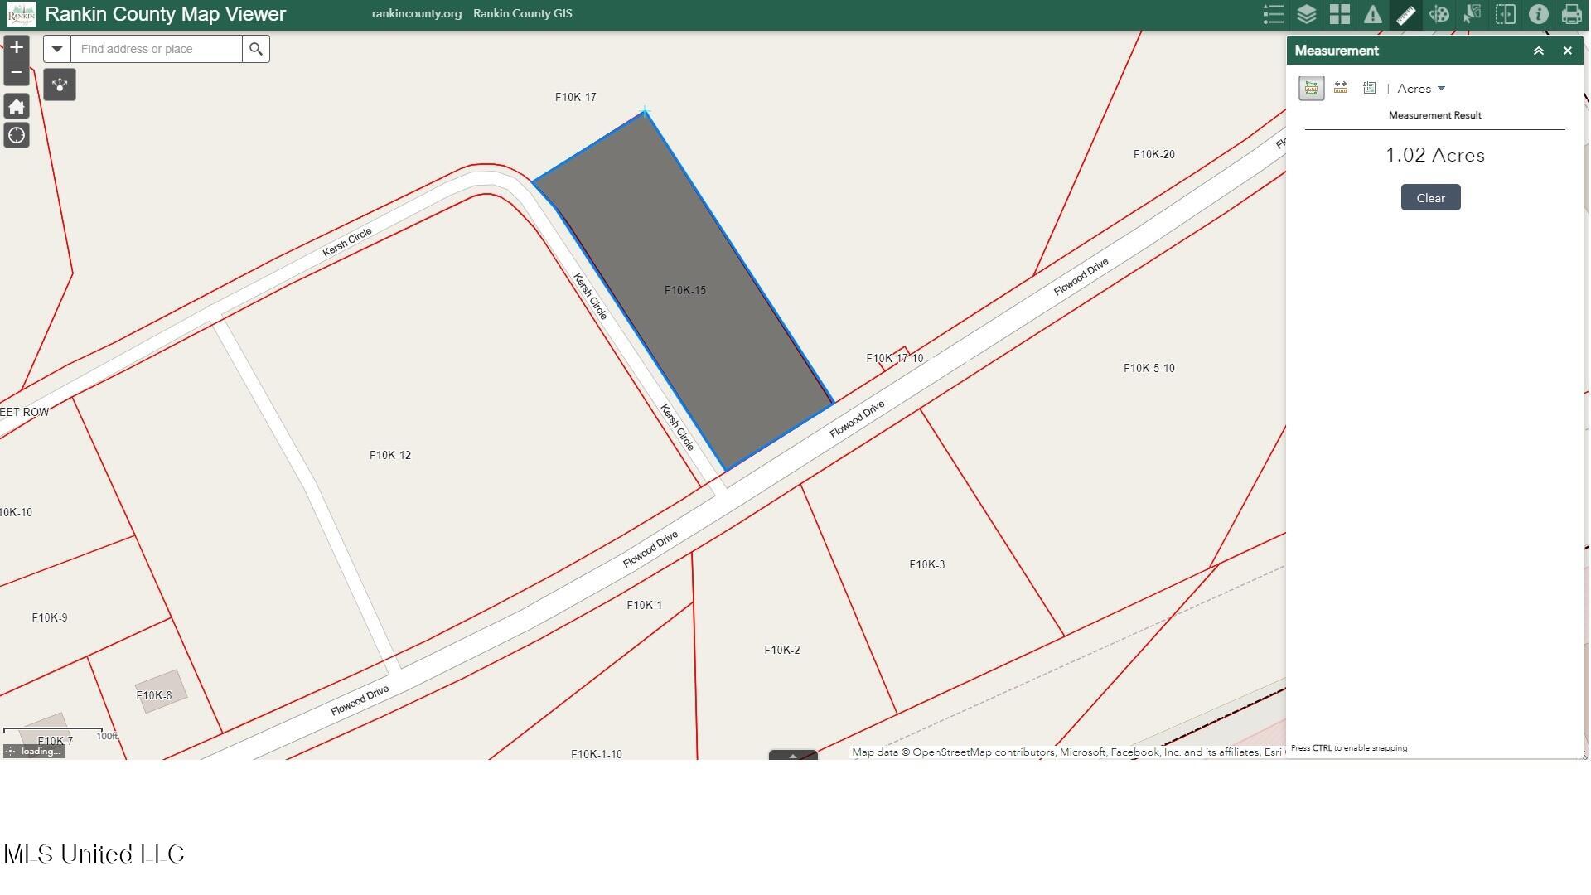Open the About info icon
The width and height of the screenshot is (1591, 895).
(1539, 14)
